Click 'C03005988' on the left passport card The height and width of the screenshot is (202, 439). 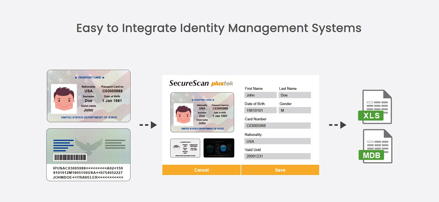pyautogui.click(x=113, y=91)
